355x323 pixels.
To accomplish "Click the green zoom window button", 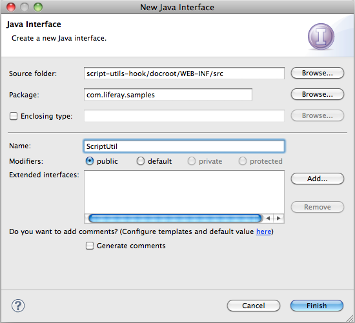I will coord(38,7).
